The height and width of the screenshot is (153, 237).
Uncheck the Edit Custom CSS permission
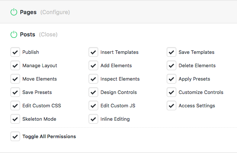[15, 106]
